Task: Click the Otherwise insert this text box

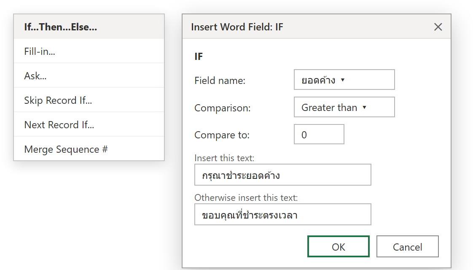Action: [282, 214]
